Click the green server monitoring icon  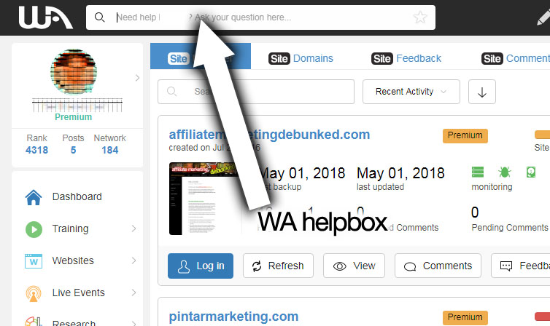[x=477, y=172]
